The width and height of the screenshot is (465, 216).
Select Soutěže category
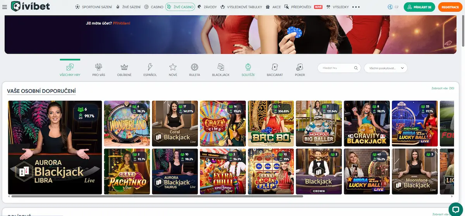pos(248,70)
